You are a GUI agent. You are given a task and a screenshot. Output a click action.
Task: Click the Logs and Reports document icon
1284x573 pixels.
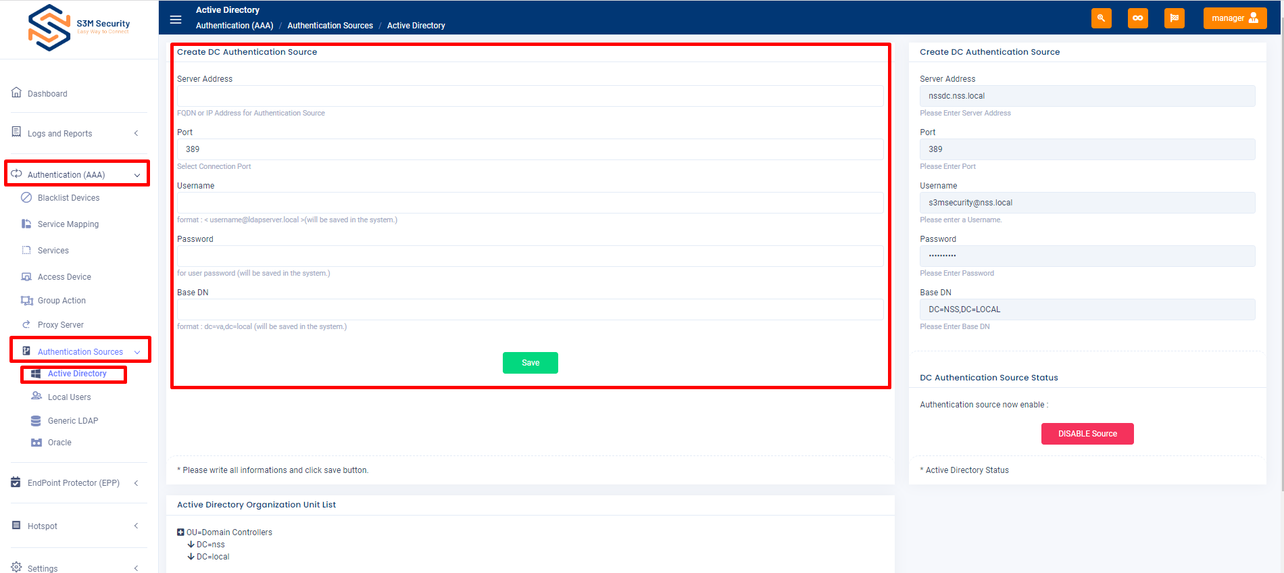point(16,132)
